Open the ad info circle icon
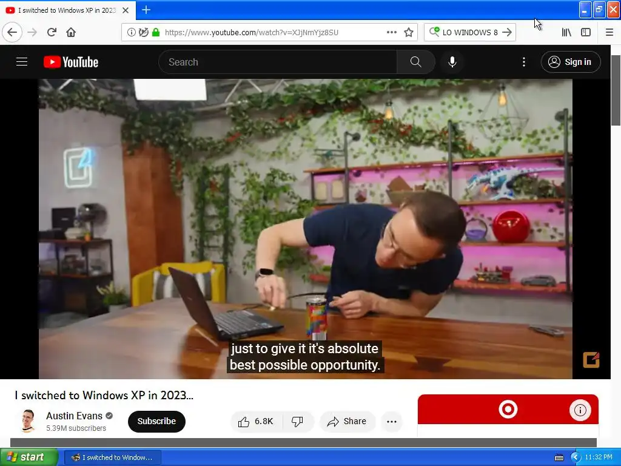This screenshot has height=466, width=621. pos(580,410)
